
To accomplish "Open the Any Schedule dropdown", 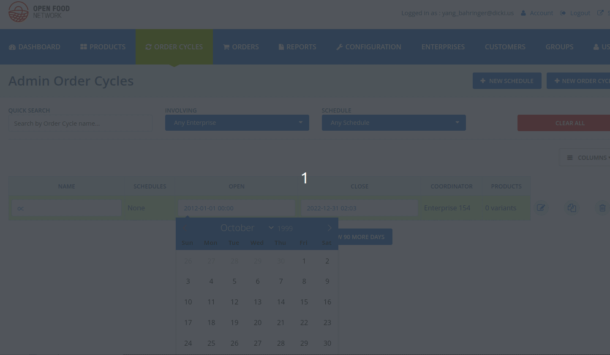I will [x=393, y=123].
